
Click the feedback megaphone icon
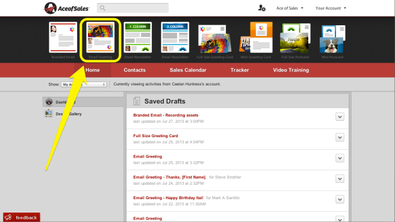(8, 217)
